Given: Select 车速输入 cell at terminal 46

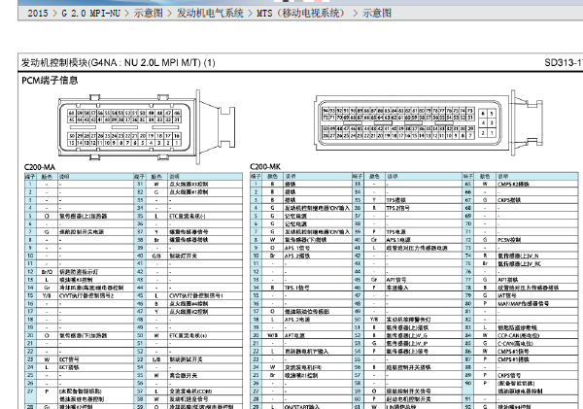Looking at the screenshot, I should pyautogui.click(x=397, y=288).
